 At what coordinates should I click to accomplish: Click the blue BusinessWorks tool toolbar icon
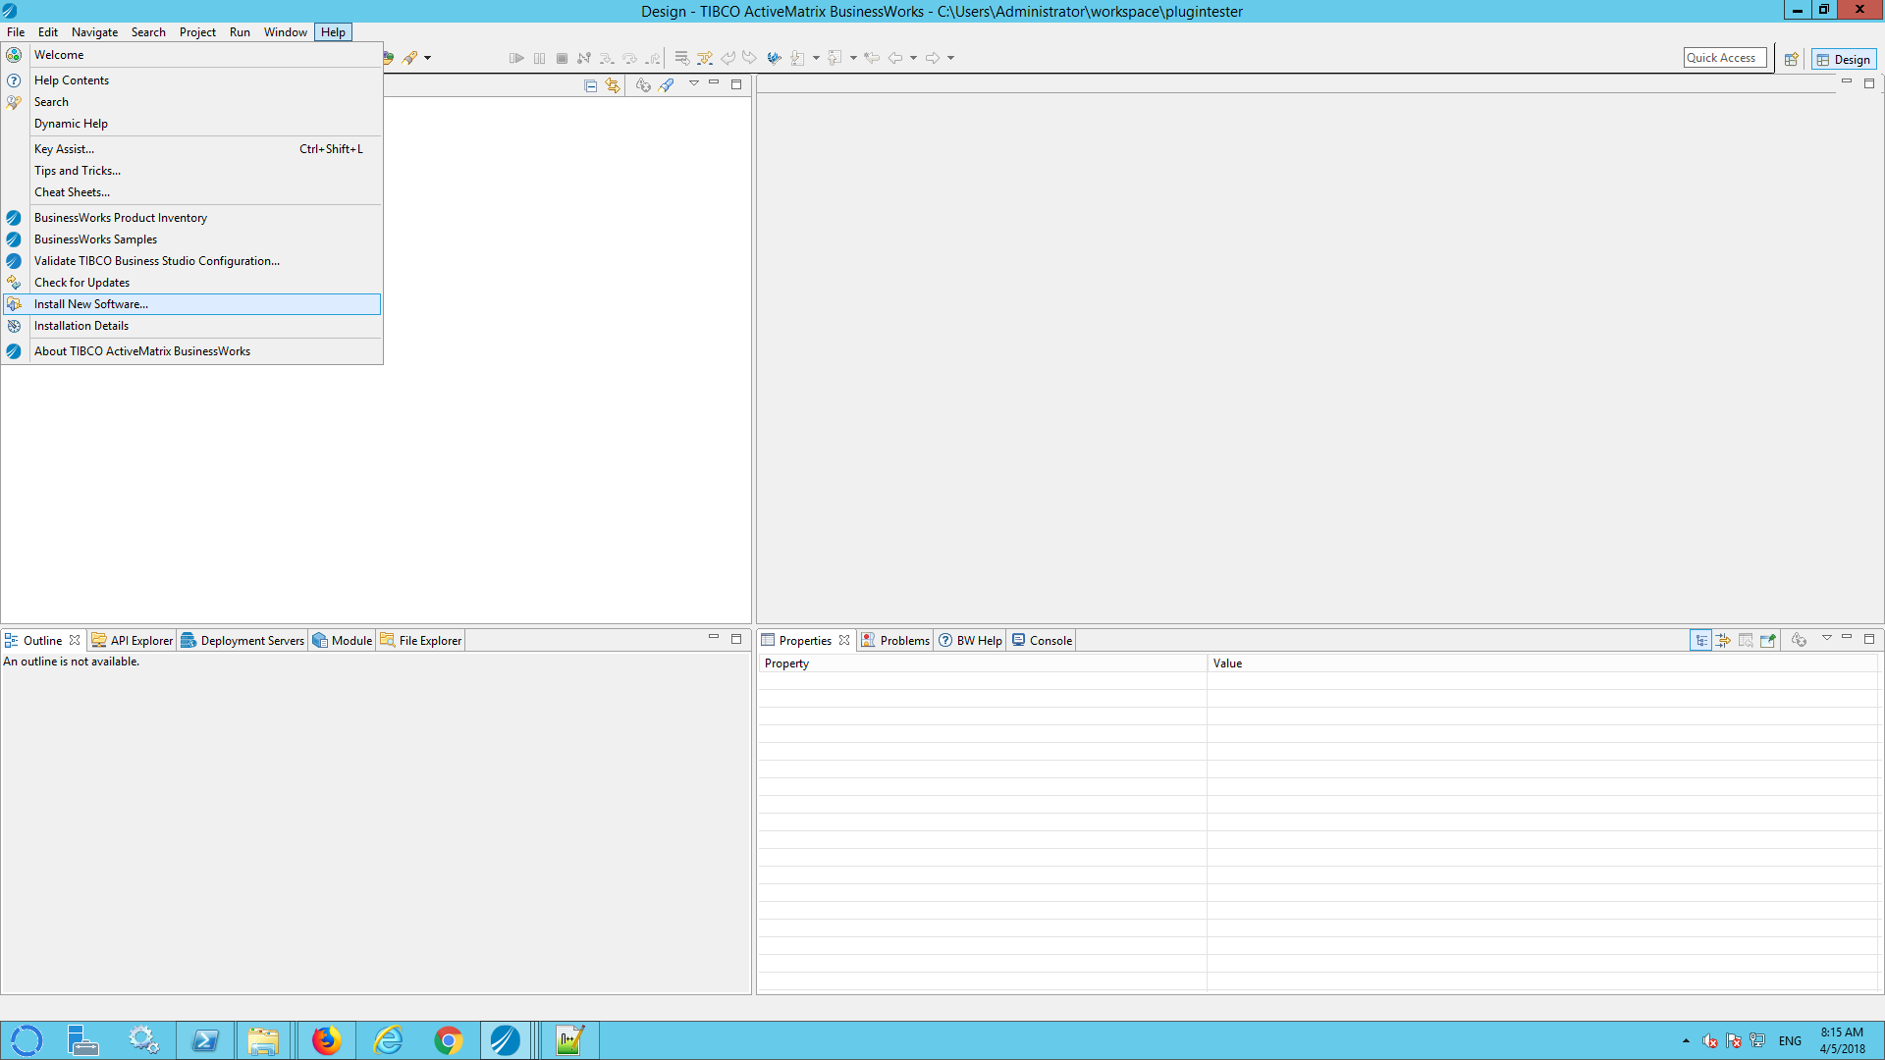774,58
